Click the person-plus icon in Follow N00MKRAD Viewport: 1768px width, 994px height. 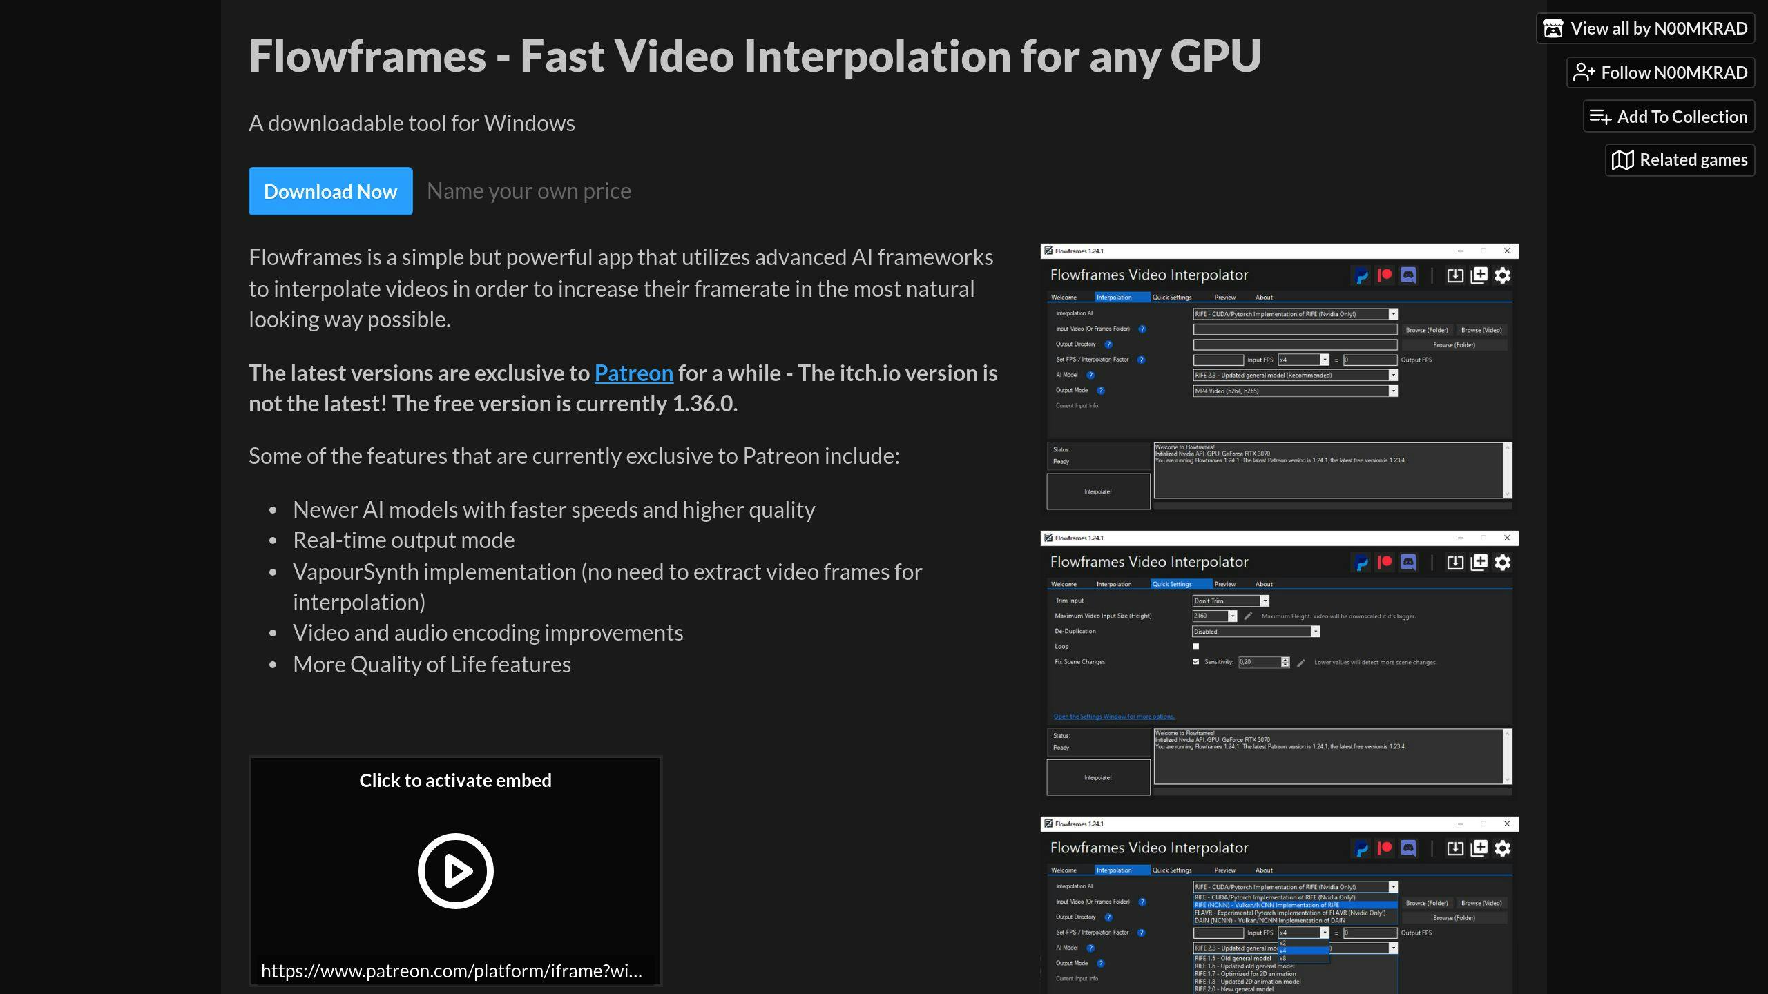coord(1584,72)
